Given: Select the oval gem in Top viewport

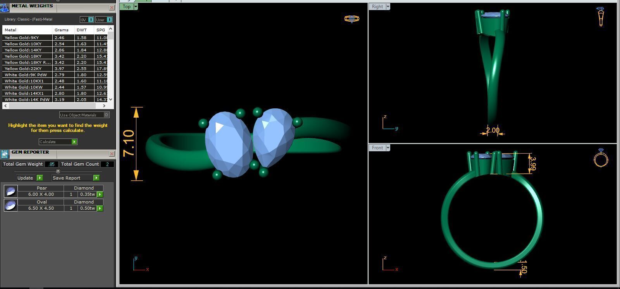Looking at the screenshot, I should coord(229,145).
